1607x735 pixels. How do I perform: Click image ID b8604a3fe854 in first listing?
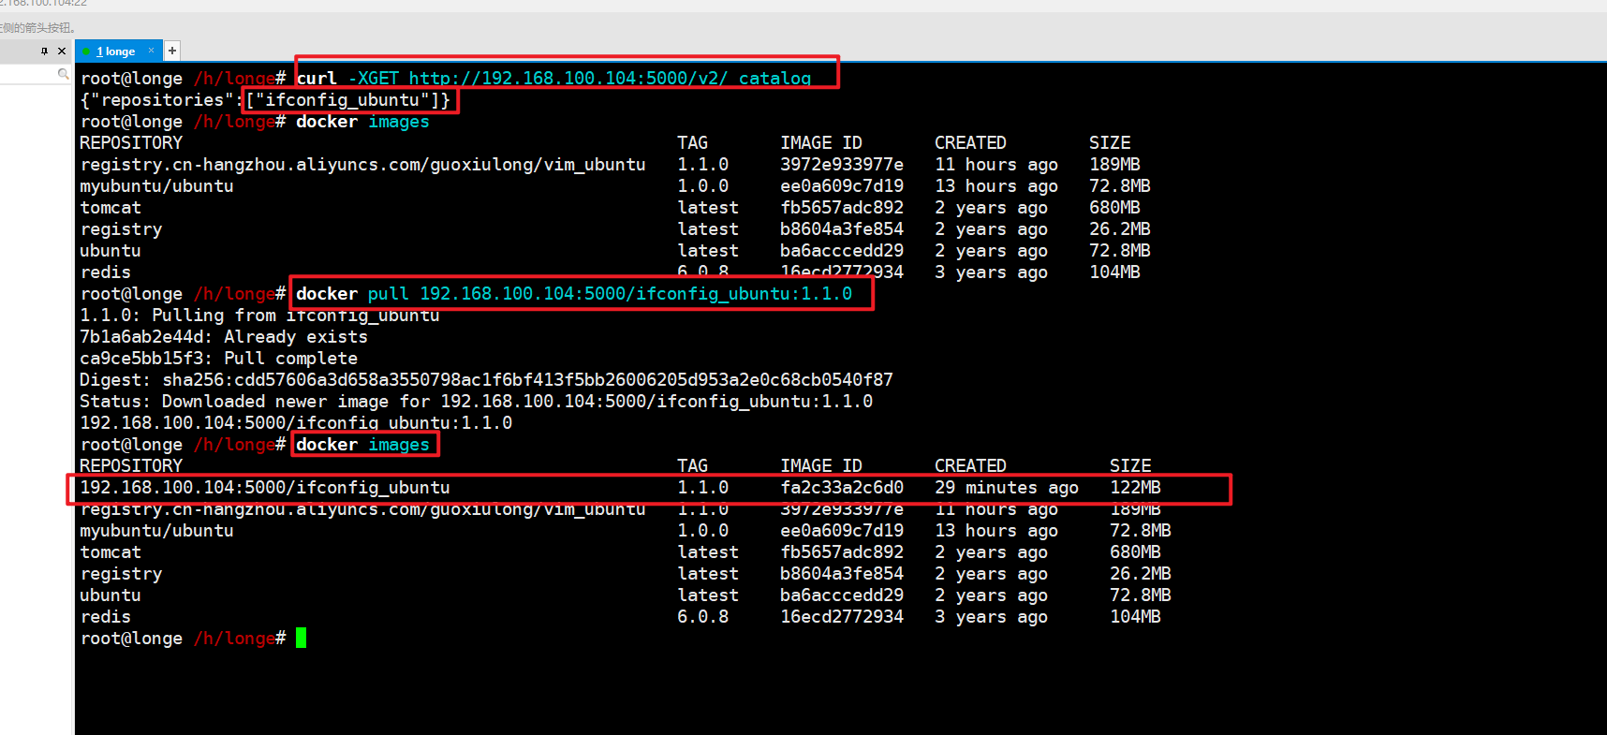[842, 229]
